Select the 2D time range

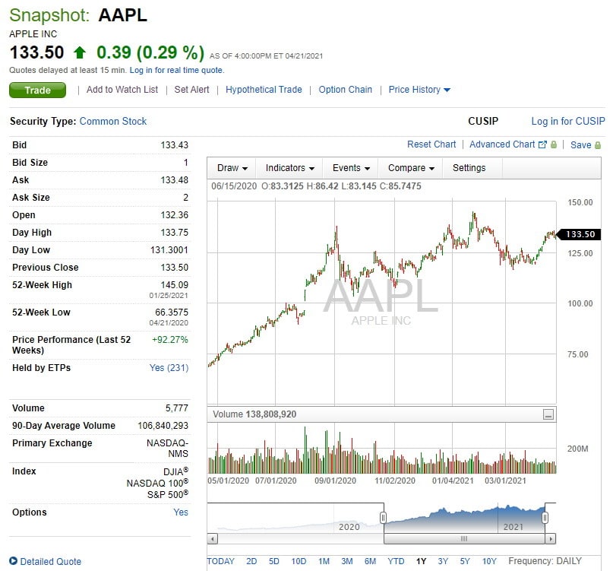coord(251,561)
